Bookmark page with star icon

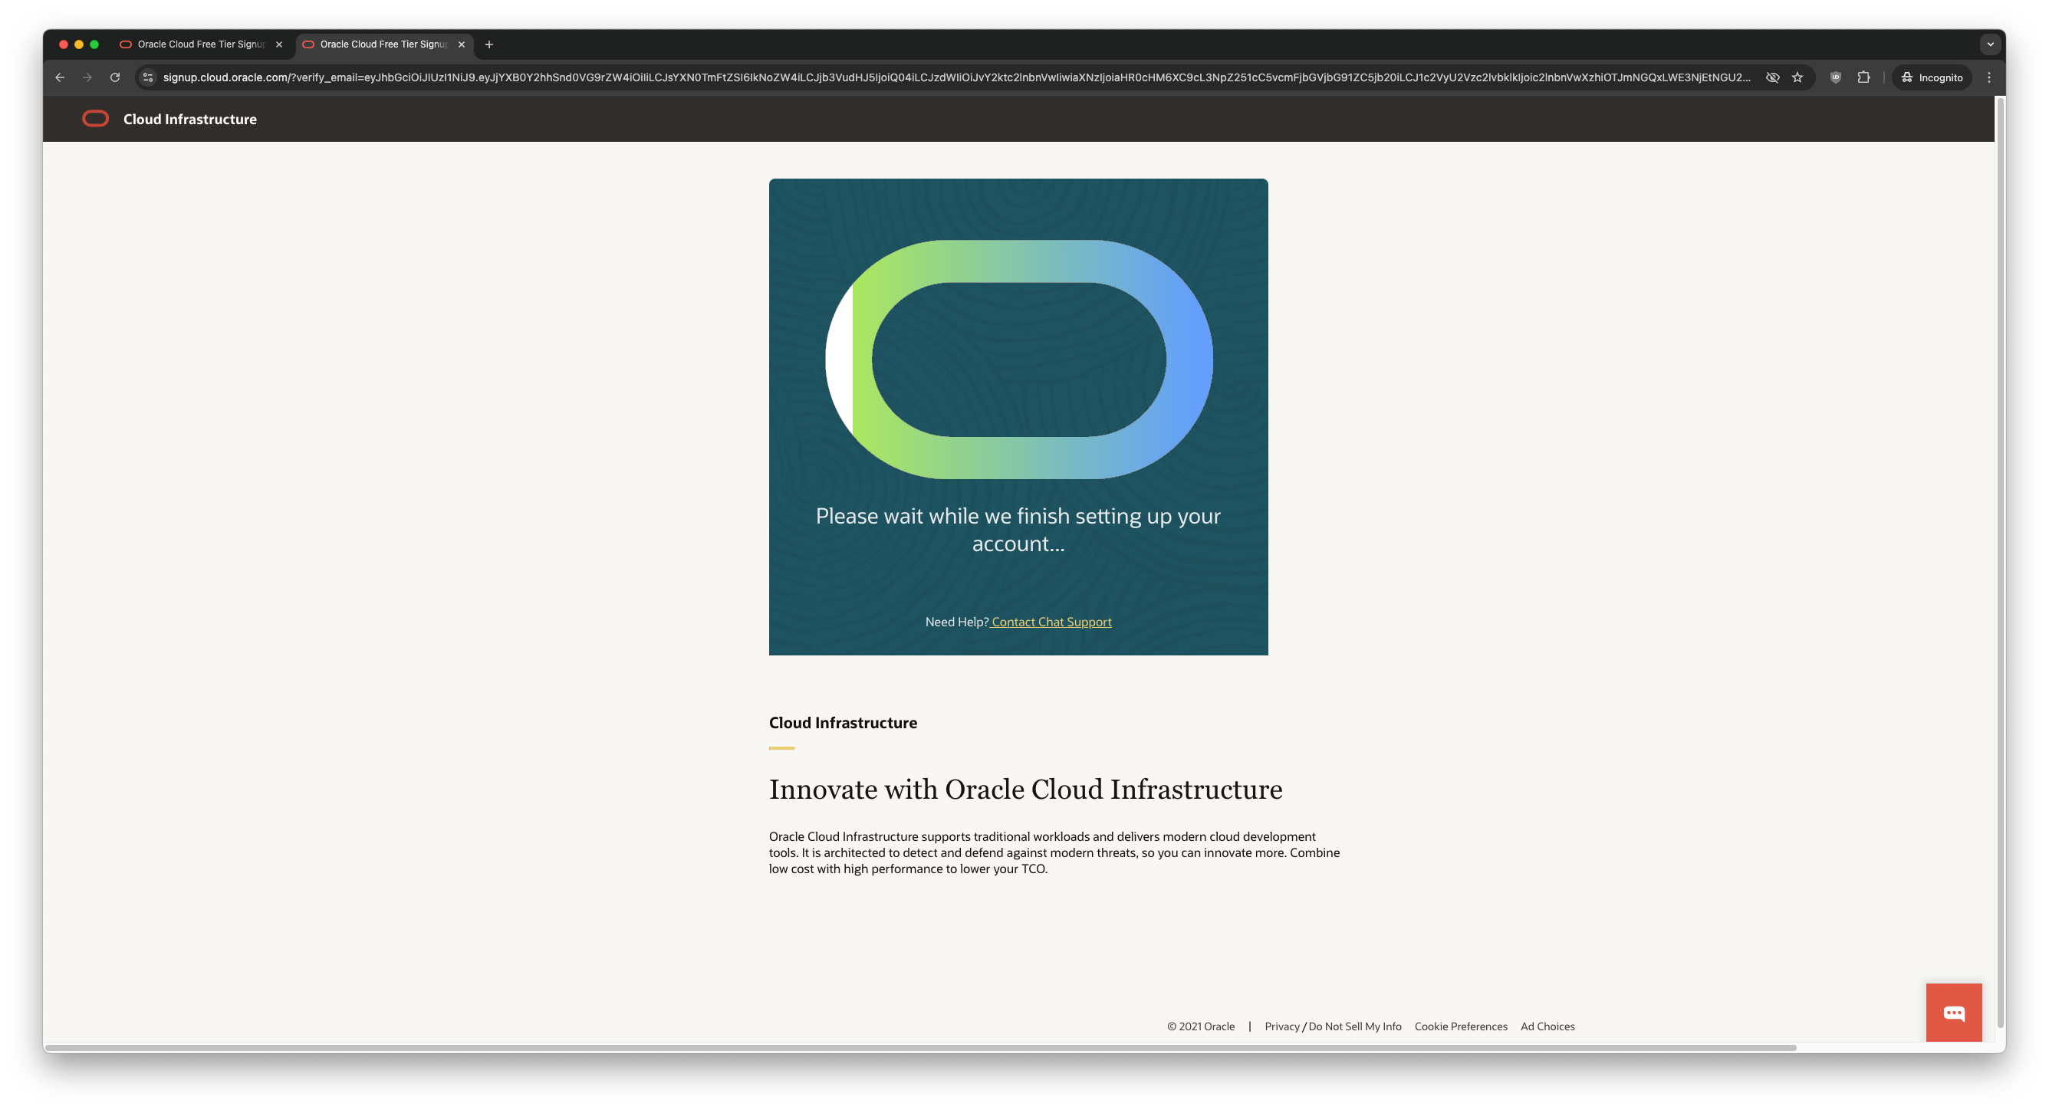click(1797, 77)
